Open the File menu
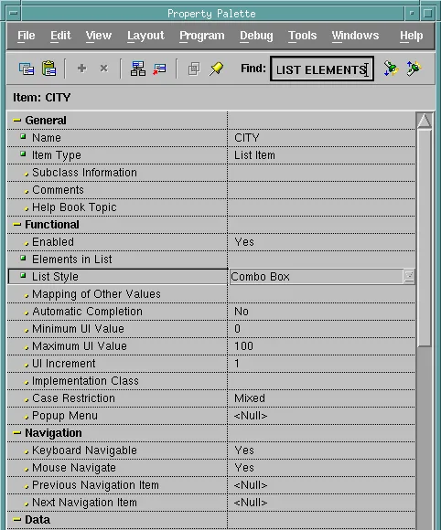This screenshot has width=441, height=530. (x=26, y=36)
